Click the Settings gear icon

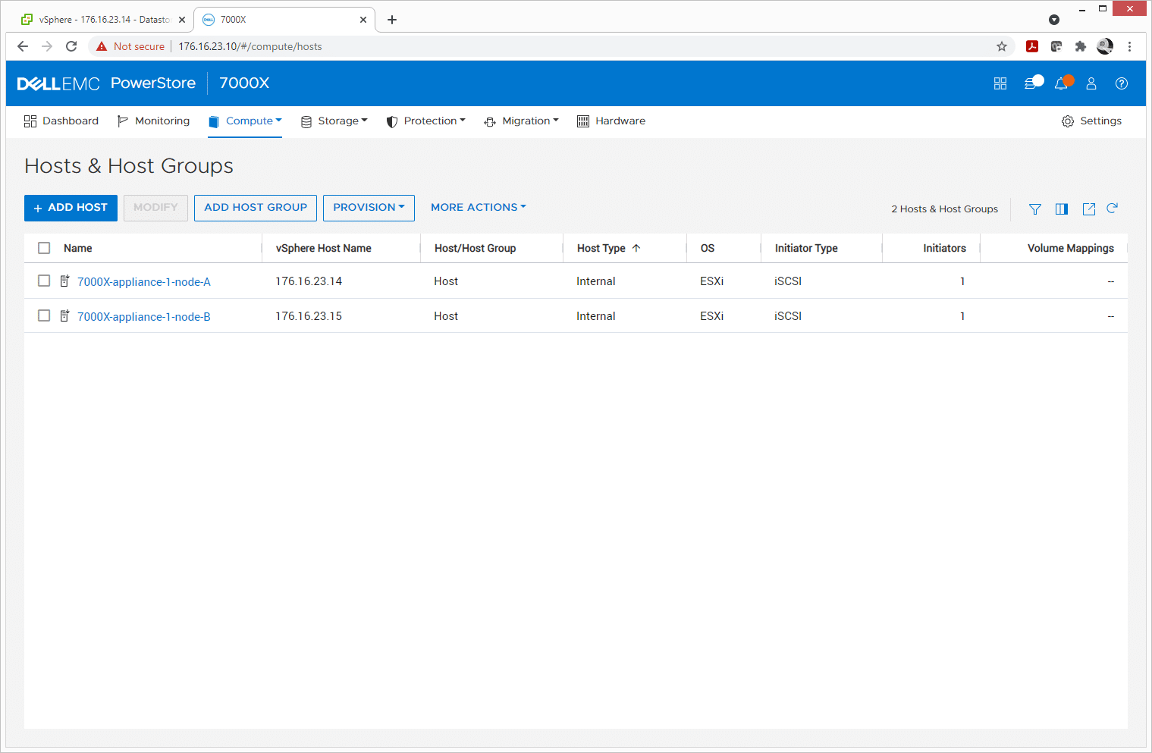point(1068,121)
